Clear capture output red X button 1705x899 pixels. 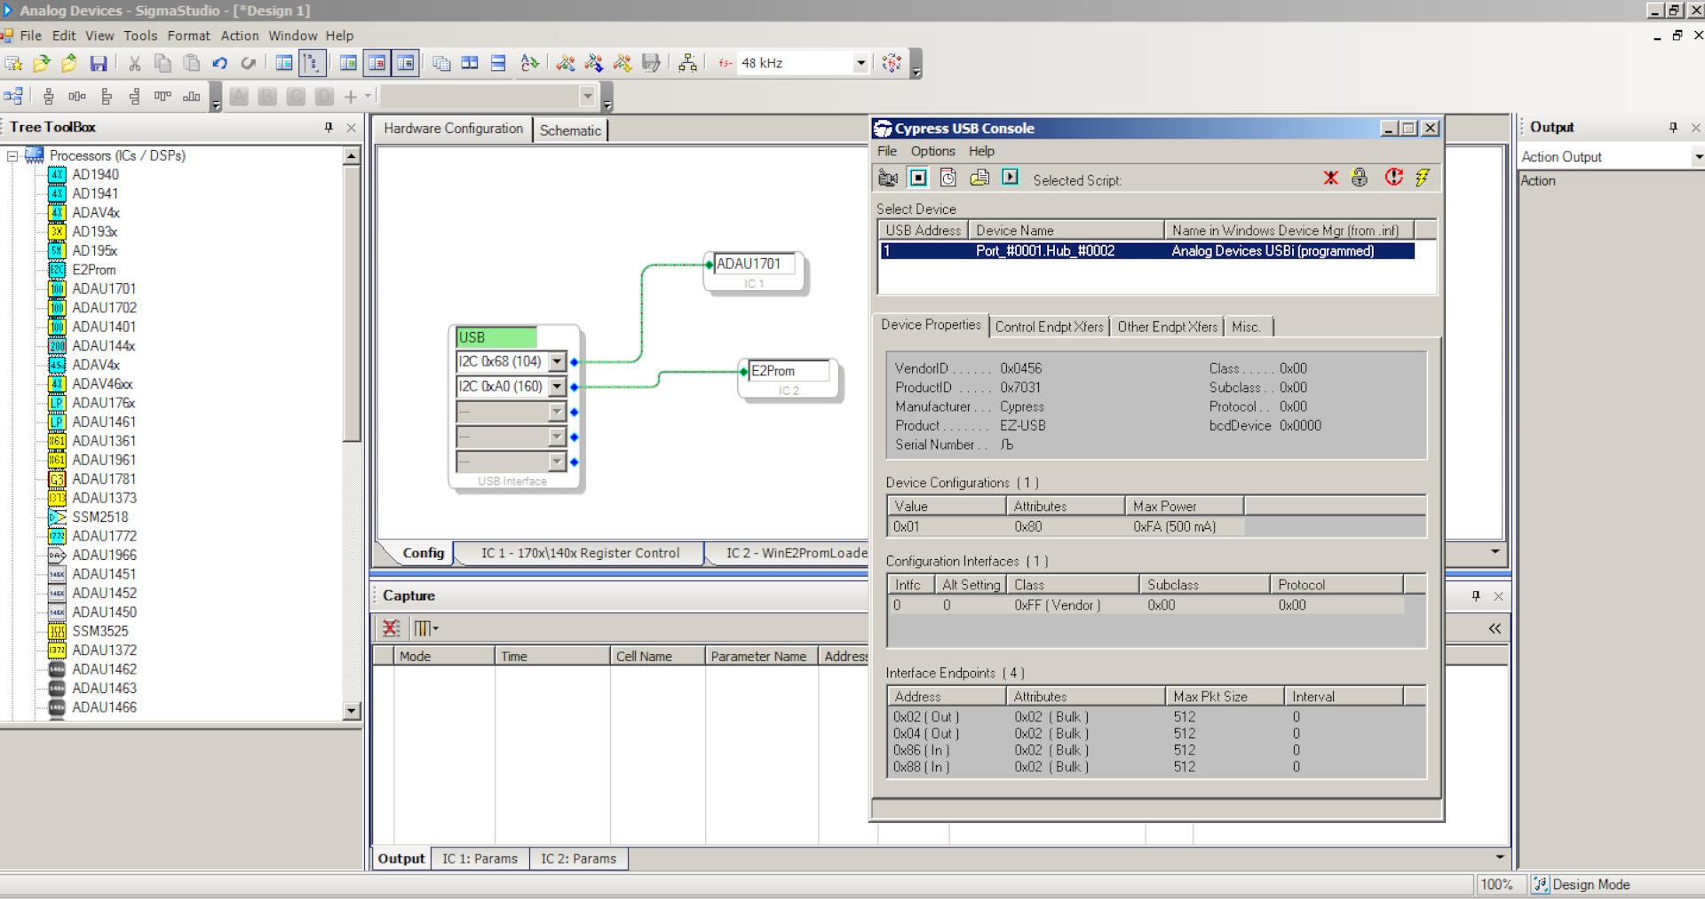[x=391, y=628]
